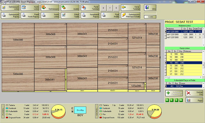The image size is (205, 123).
Task: Click the Kesim Listesi scroll down arrow
Action: pyautogui.click(x=203, y=75)
